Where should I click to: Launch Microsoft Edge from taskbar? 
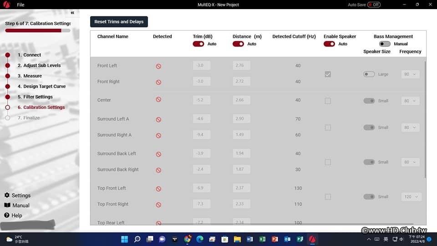pos(200,239)
